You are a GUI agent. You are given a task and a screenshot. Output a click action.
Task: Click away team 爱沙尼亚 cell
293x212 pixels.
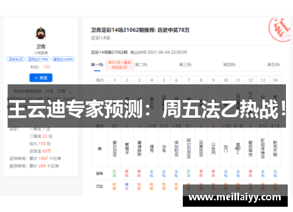click(x=115, y=149)
